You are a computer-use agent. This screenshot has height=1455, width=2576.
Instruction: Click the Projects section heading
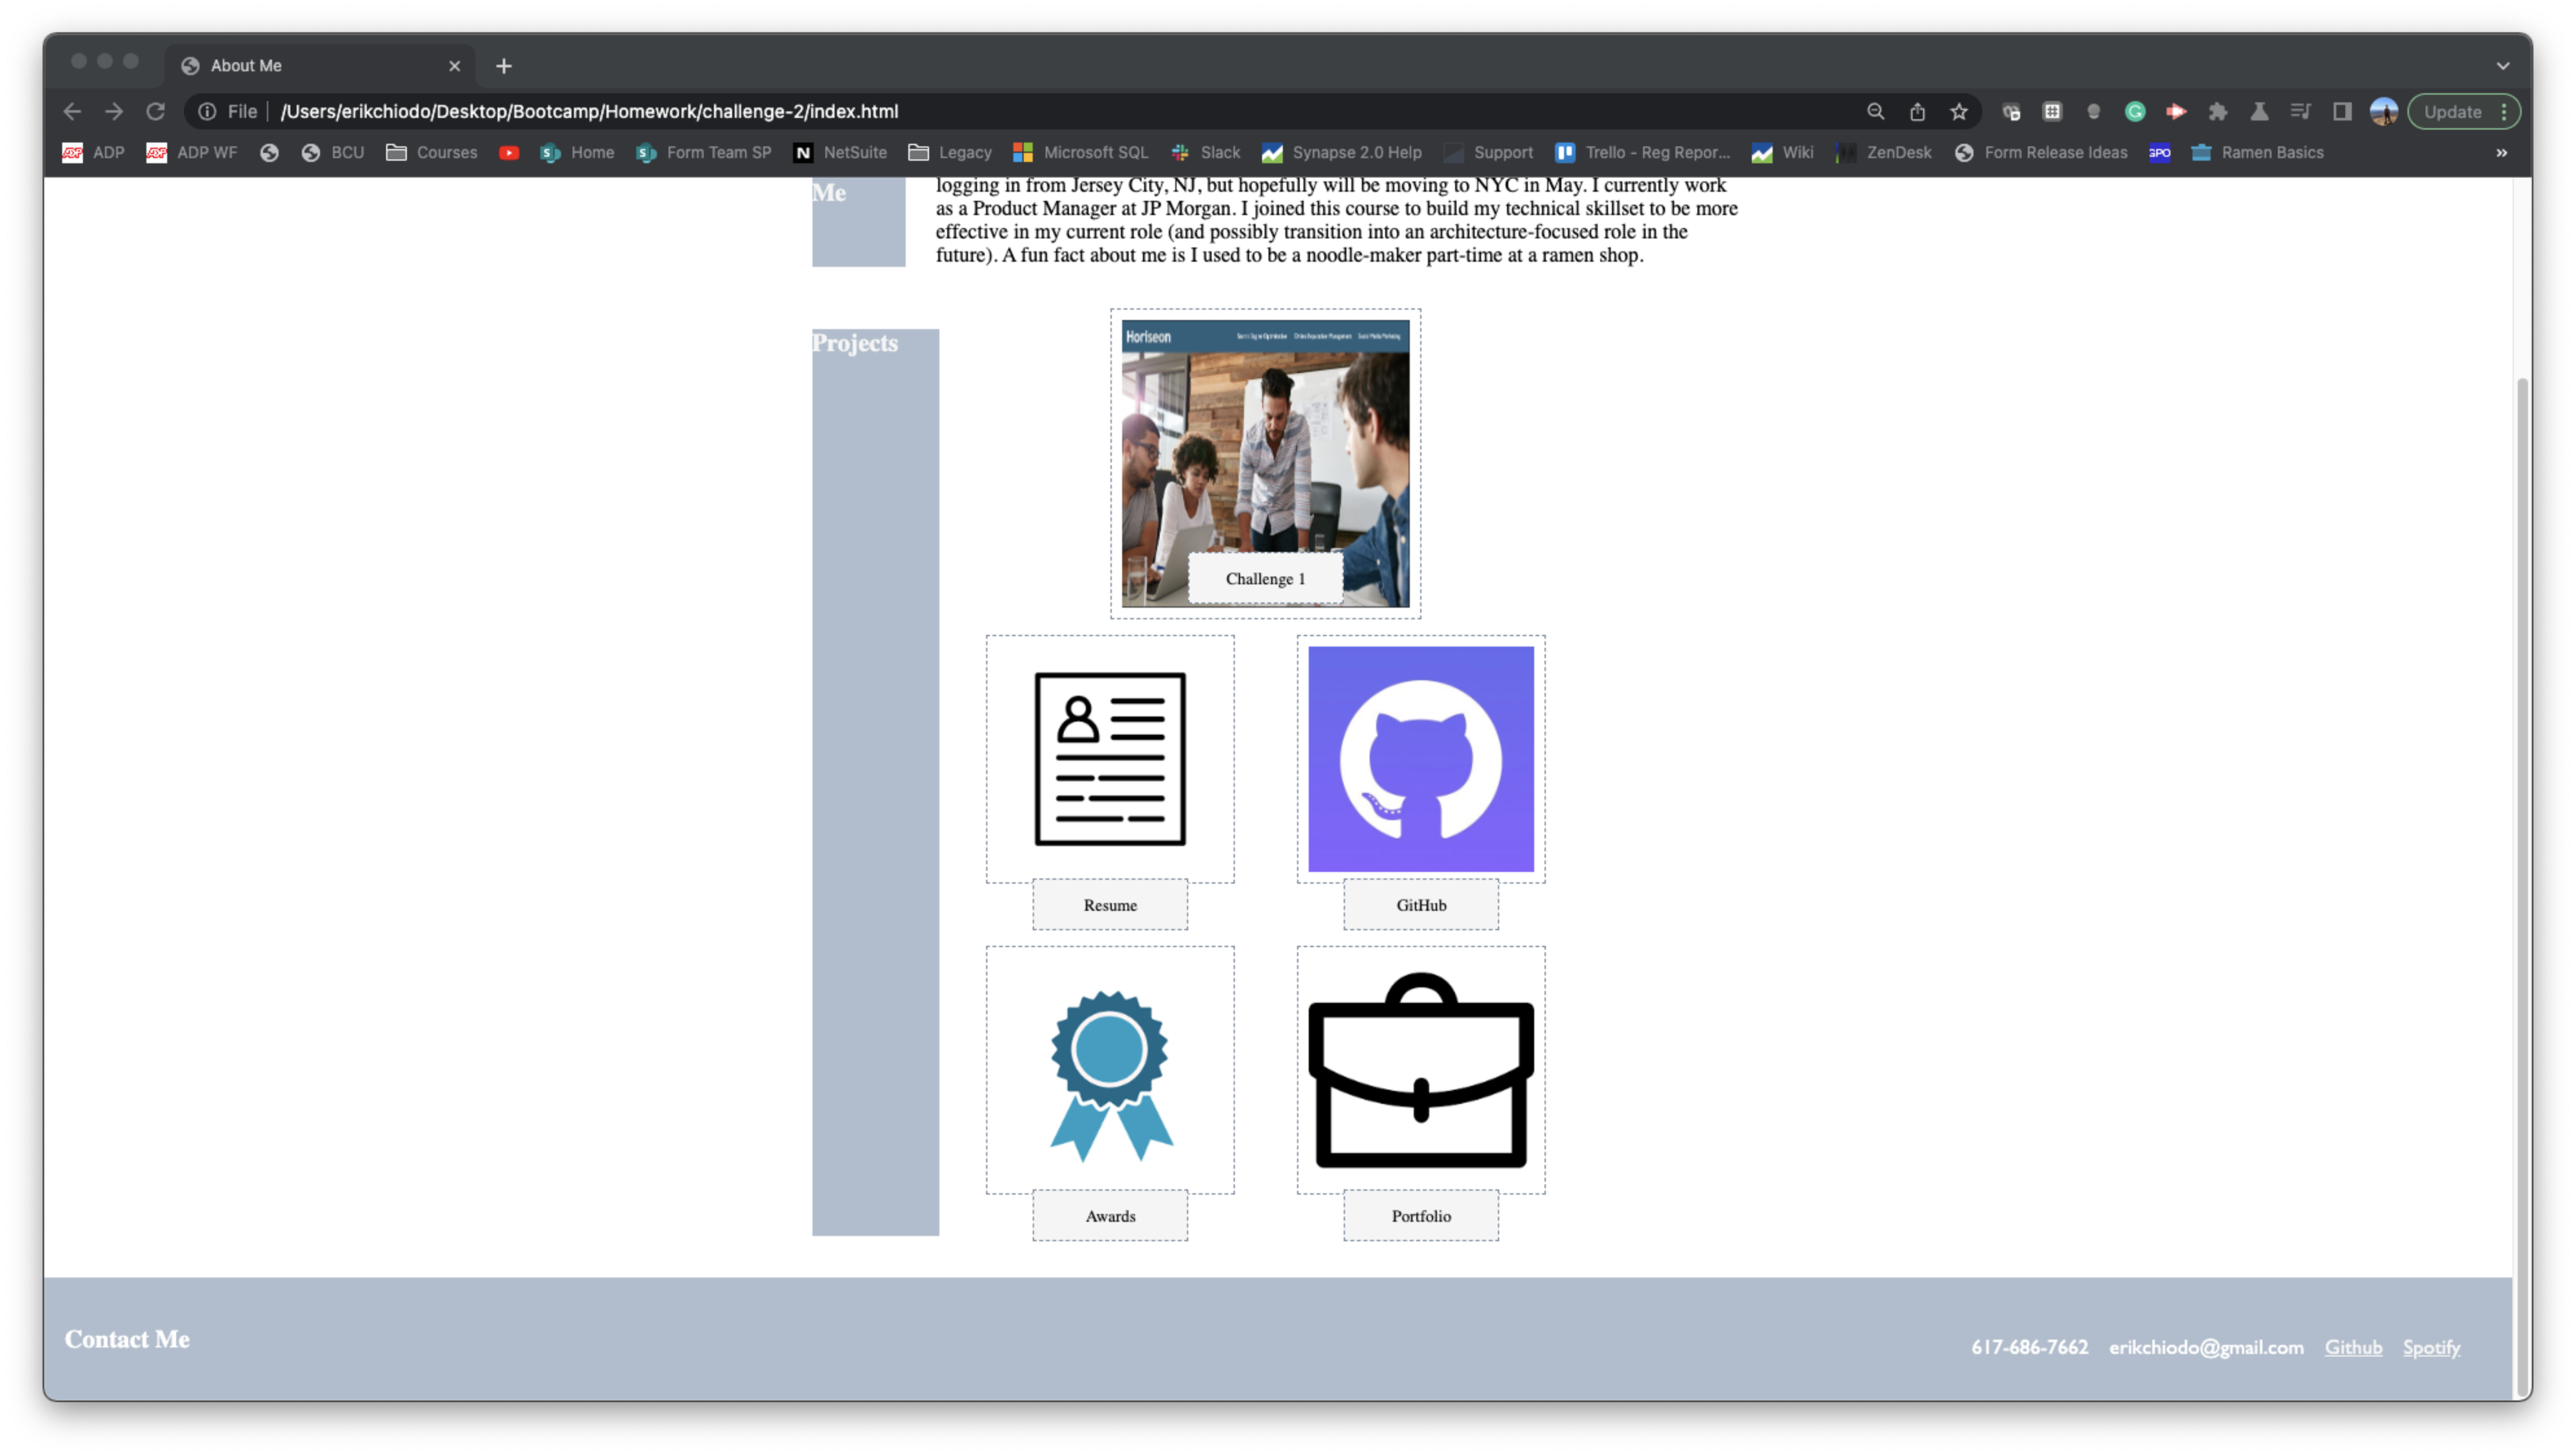[x=855, y=343]
